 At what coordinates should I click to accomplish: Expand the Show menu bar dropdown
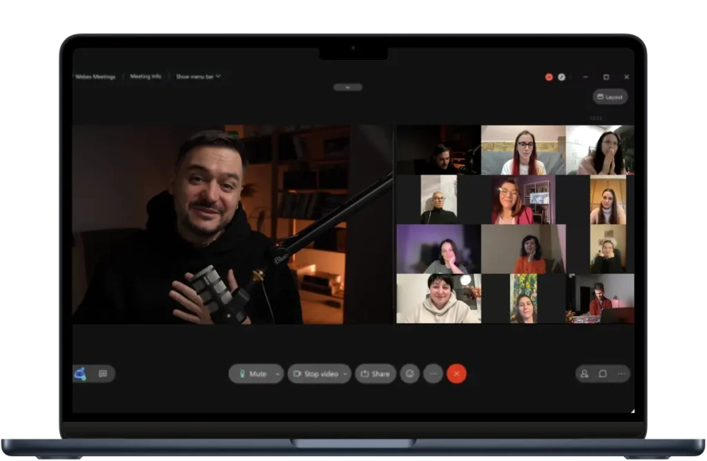[198, 77]
